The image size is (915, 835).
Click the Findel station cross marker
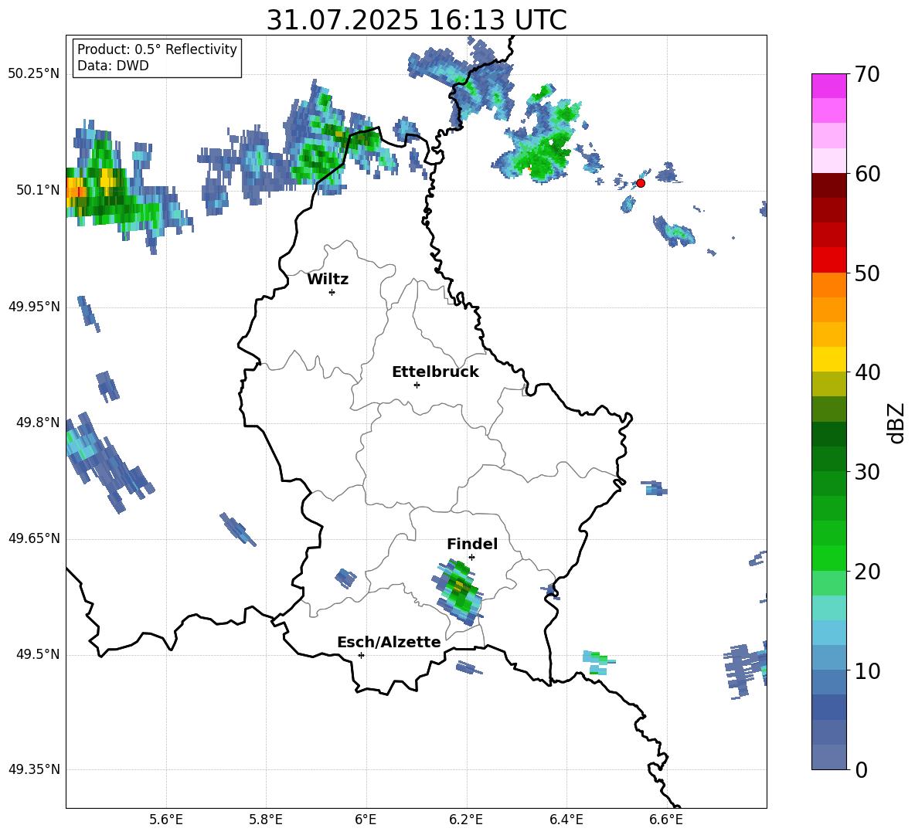[471, 558]
